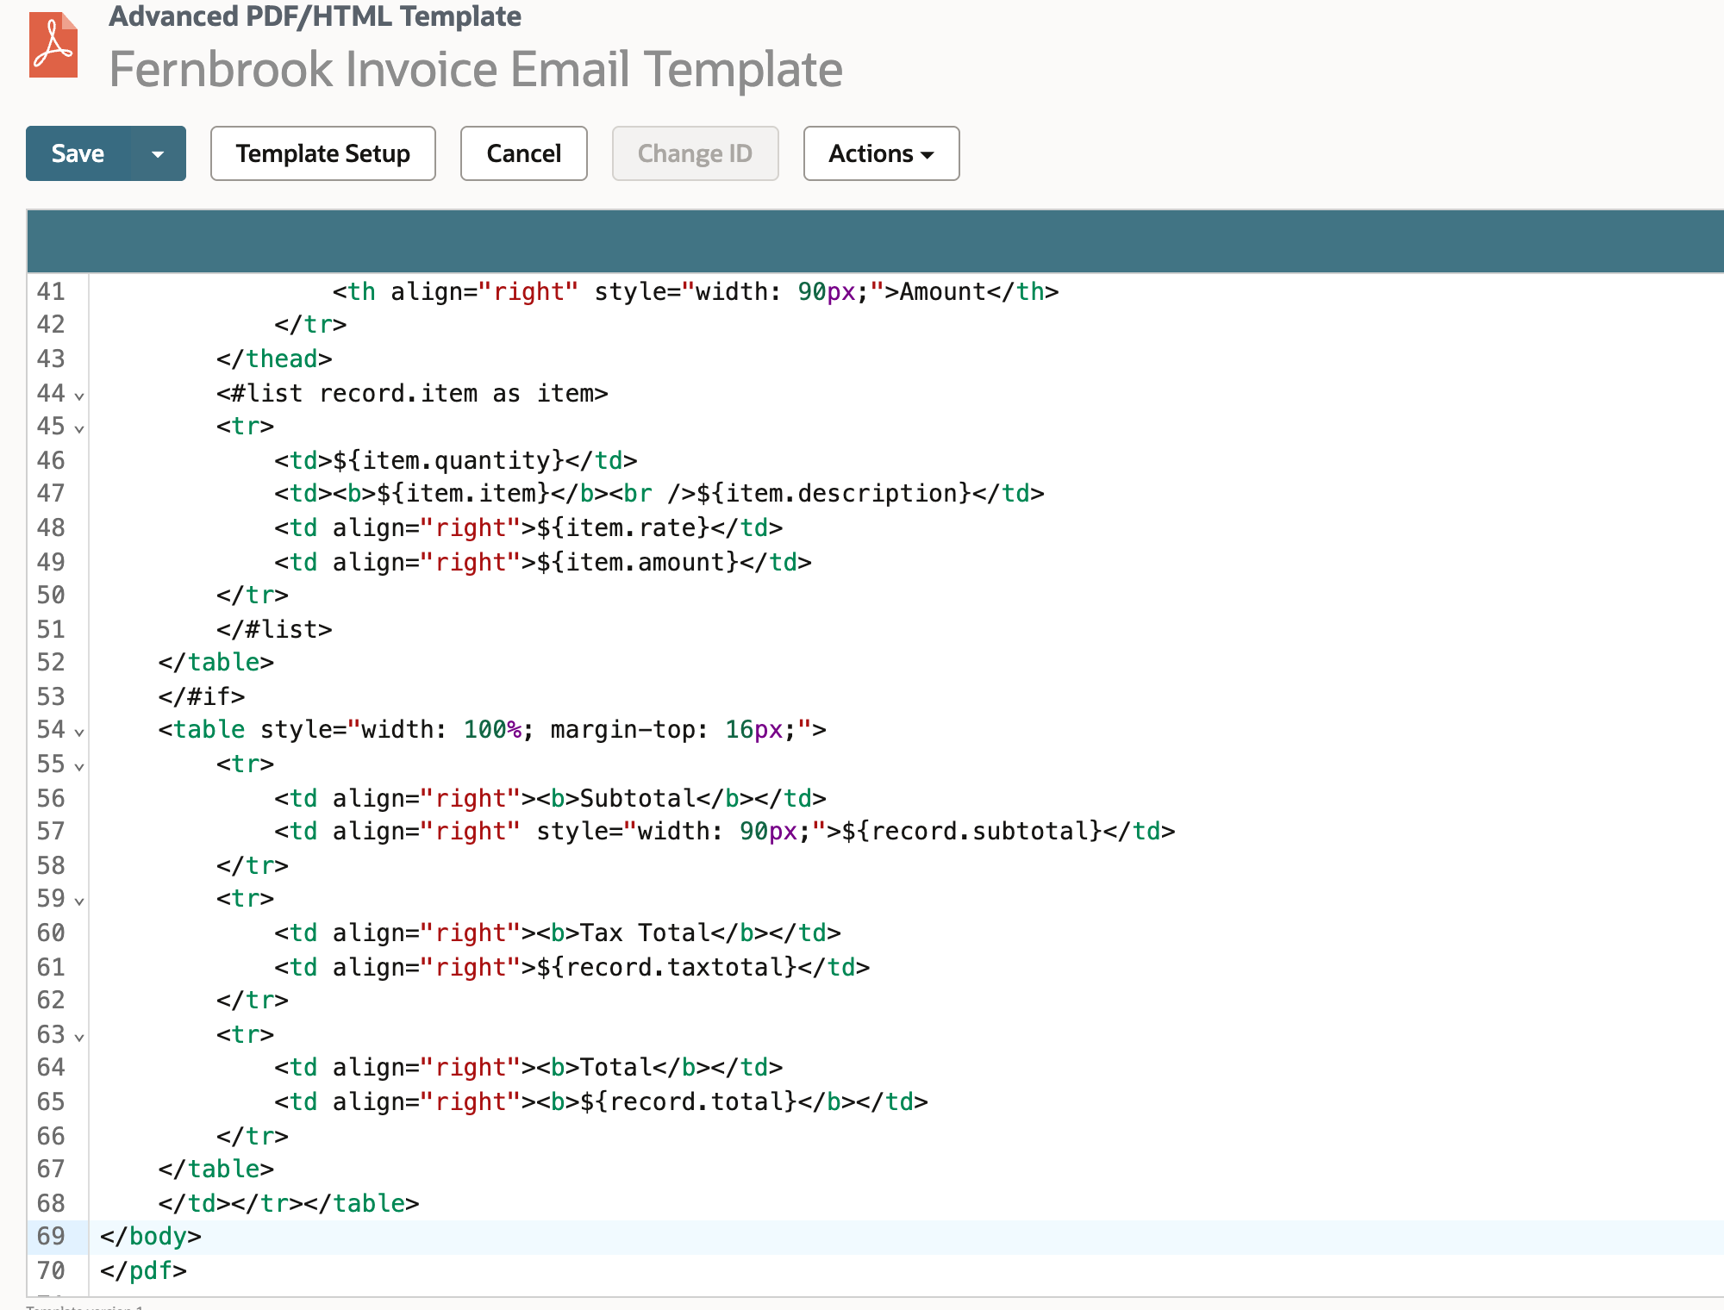Collapse the table block at line 54
Screen dimensions: 1724x1310
(x=79, y=732)
